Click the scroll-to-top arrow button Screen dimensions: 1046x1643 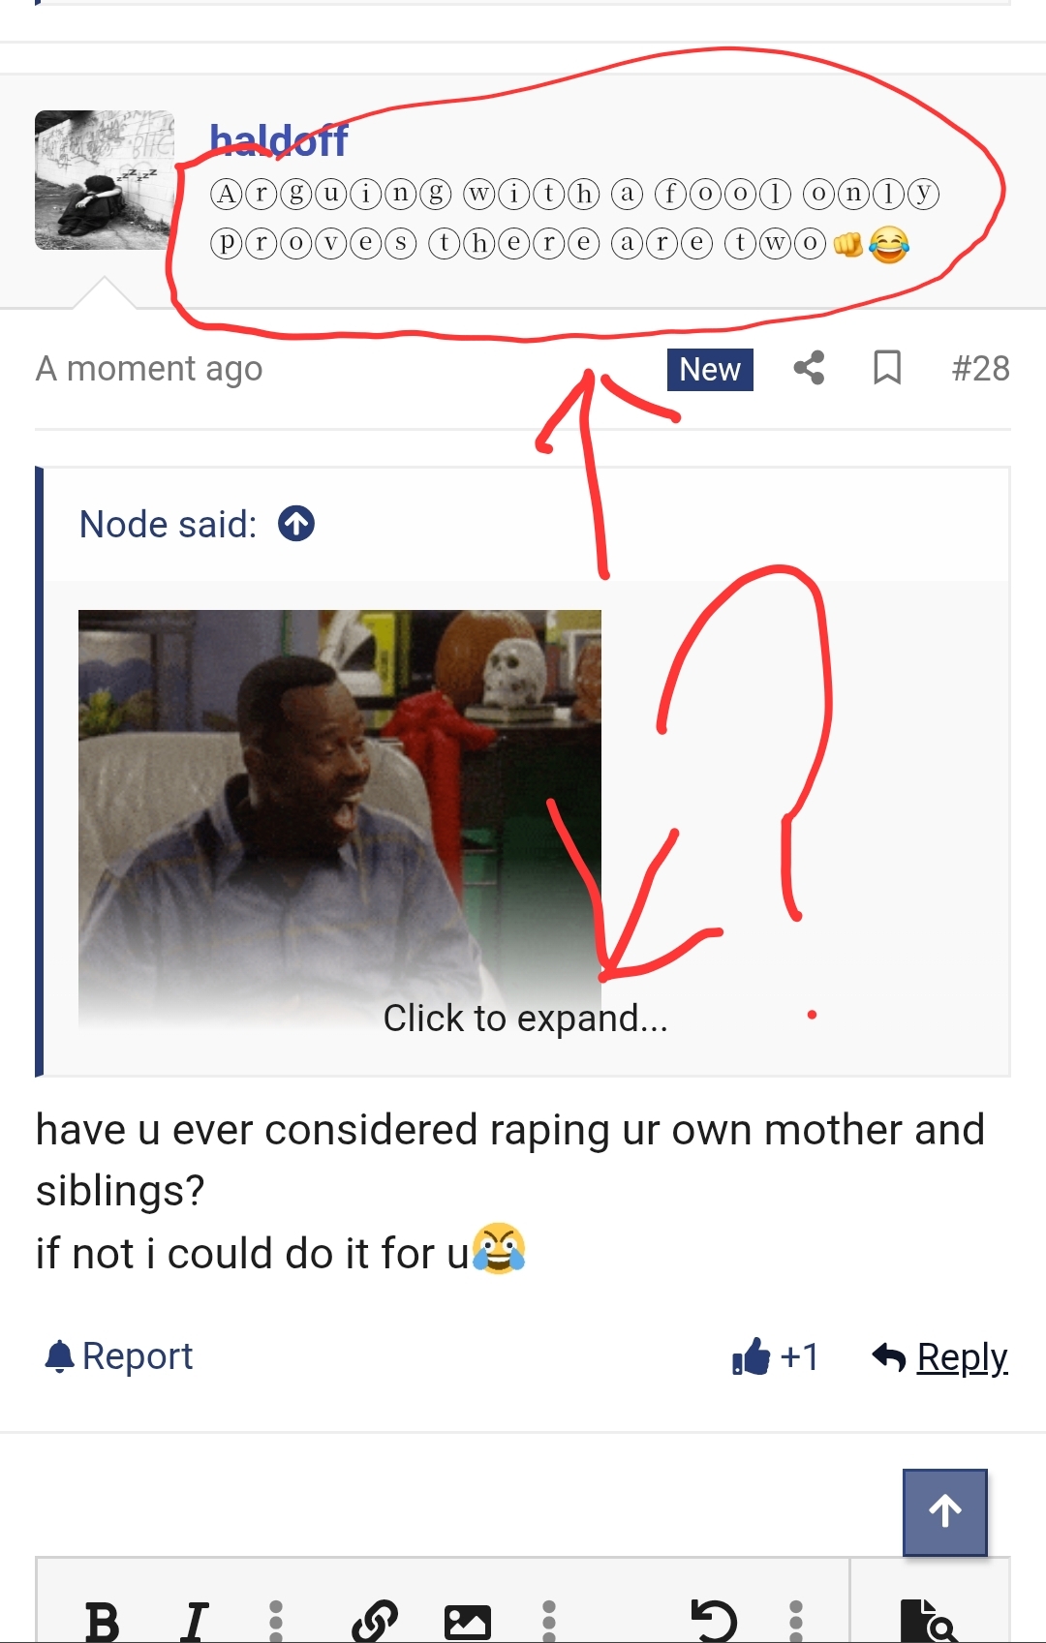[945, 1512]
